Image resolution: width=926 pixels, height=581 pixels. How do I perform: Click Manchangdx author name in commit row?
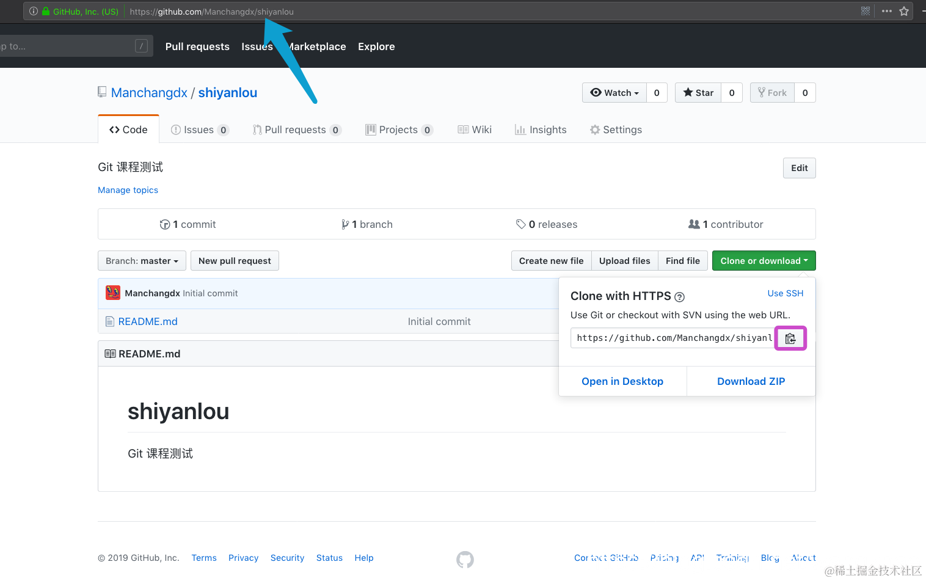click(152, 293)
